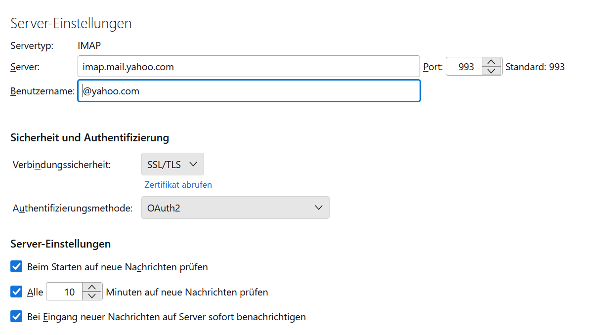Increase the check interval minutes with up arrow
This screenshot has width=595, height=335.
91,287
